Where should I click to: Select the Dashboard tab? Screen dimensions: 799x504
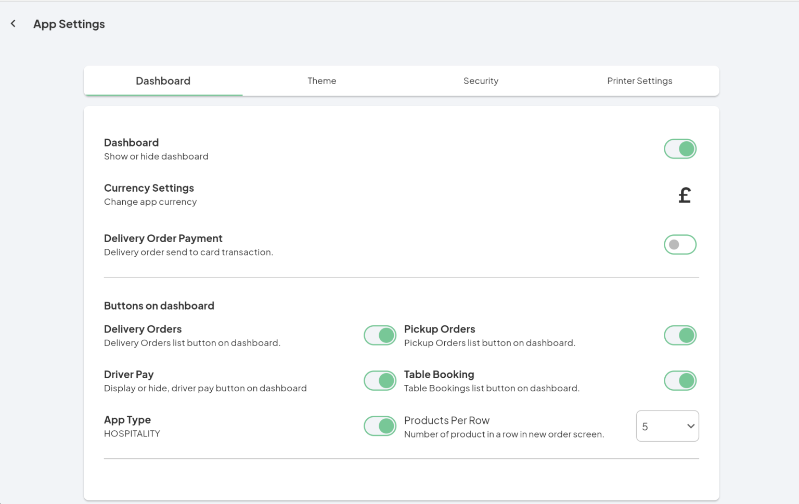(x=163, y=81)
